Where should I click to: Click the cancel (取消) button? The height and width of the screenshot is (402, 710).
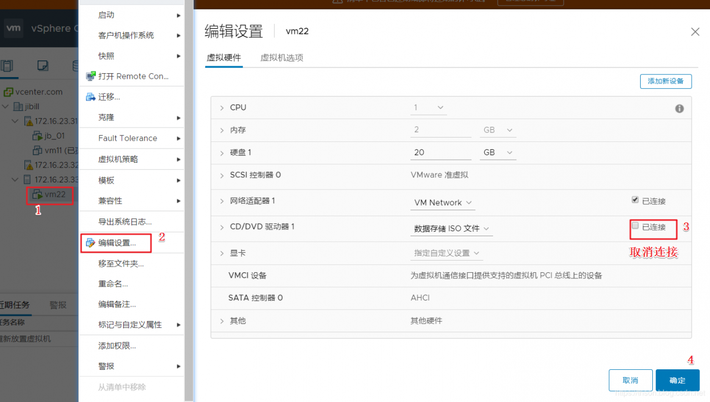coord(631,380)
